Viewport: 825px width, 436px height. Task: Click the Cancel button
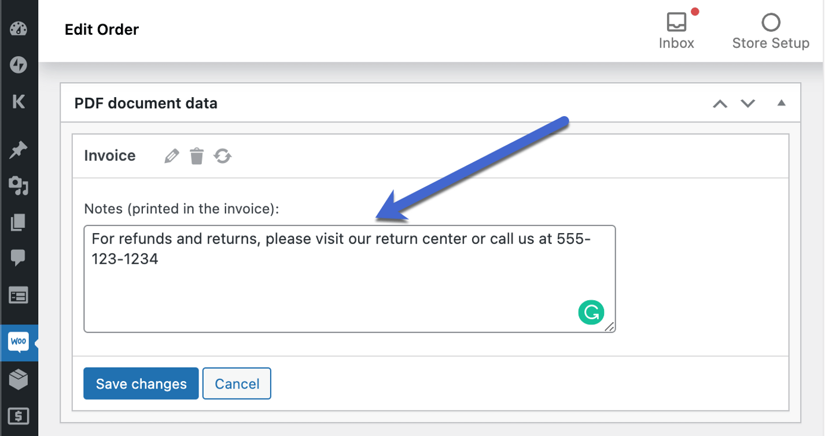pos(237,383)
